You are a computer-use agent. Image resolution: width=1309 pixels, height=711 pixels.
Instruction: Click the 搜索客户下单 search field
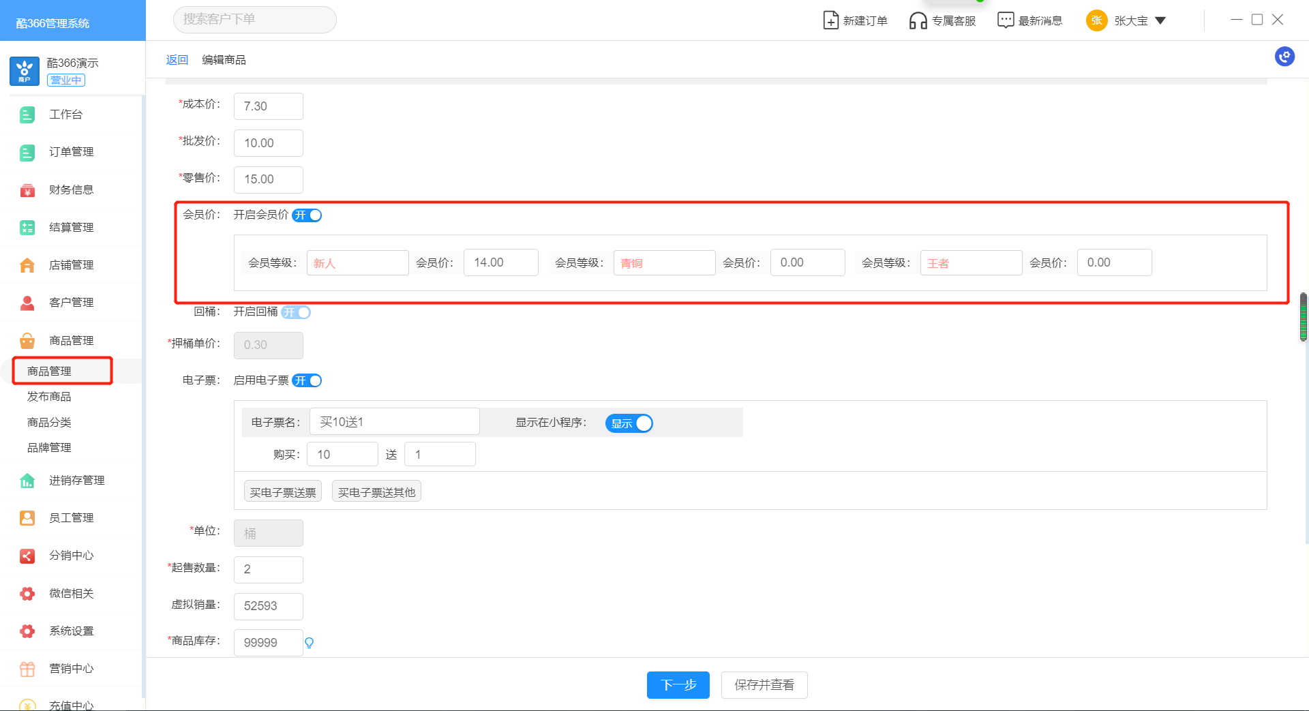[254, 20]
